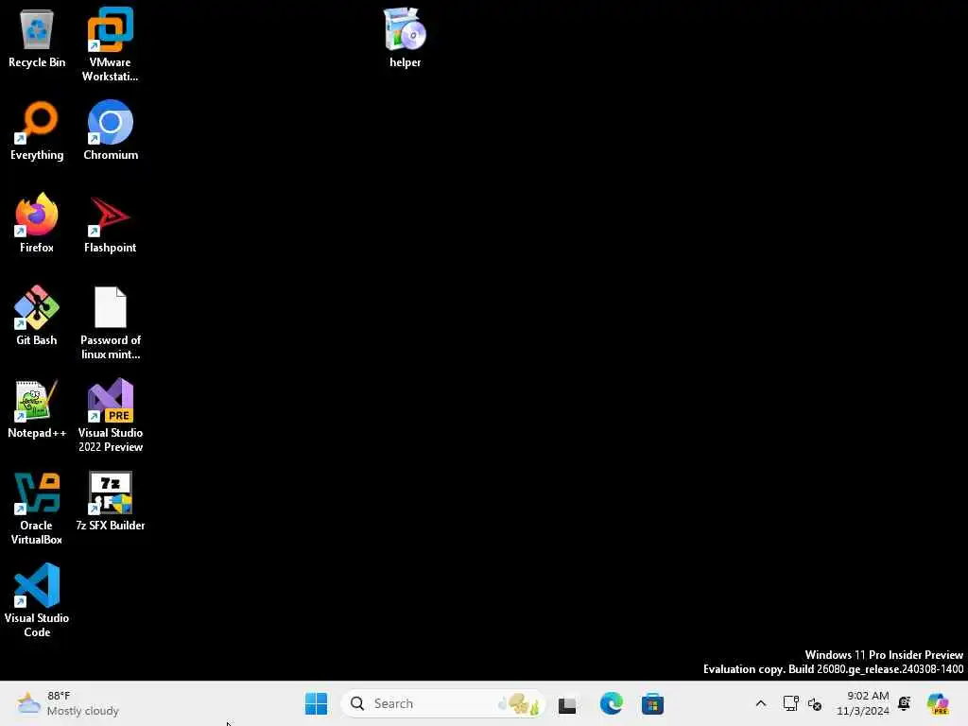Open the weather widget showing 88°F

pyautogui.click(x=68, y=703)
